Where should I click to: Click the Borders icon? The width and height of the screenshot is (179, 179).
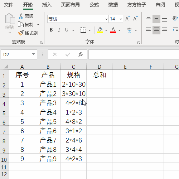83,30
